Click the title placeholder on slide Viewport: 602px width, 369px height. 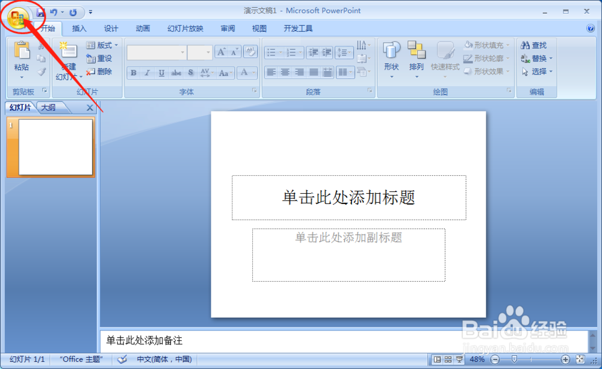click(x=349, y=198)
